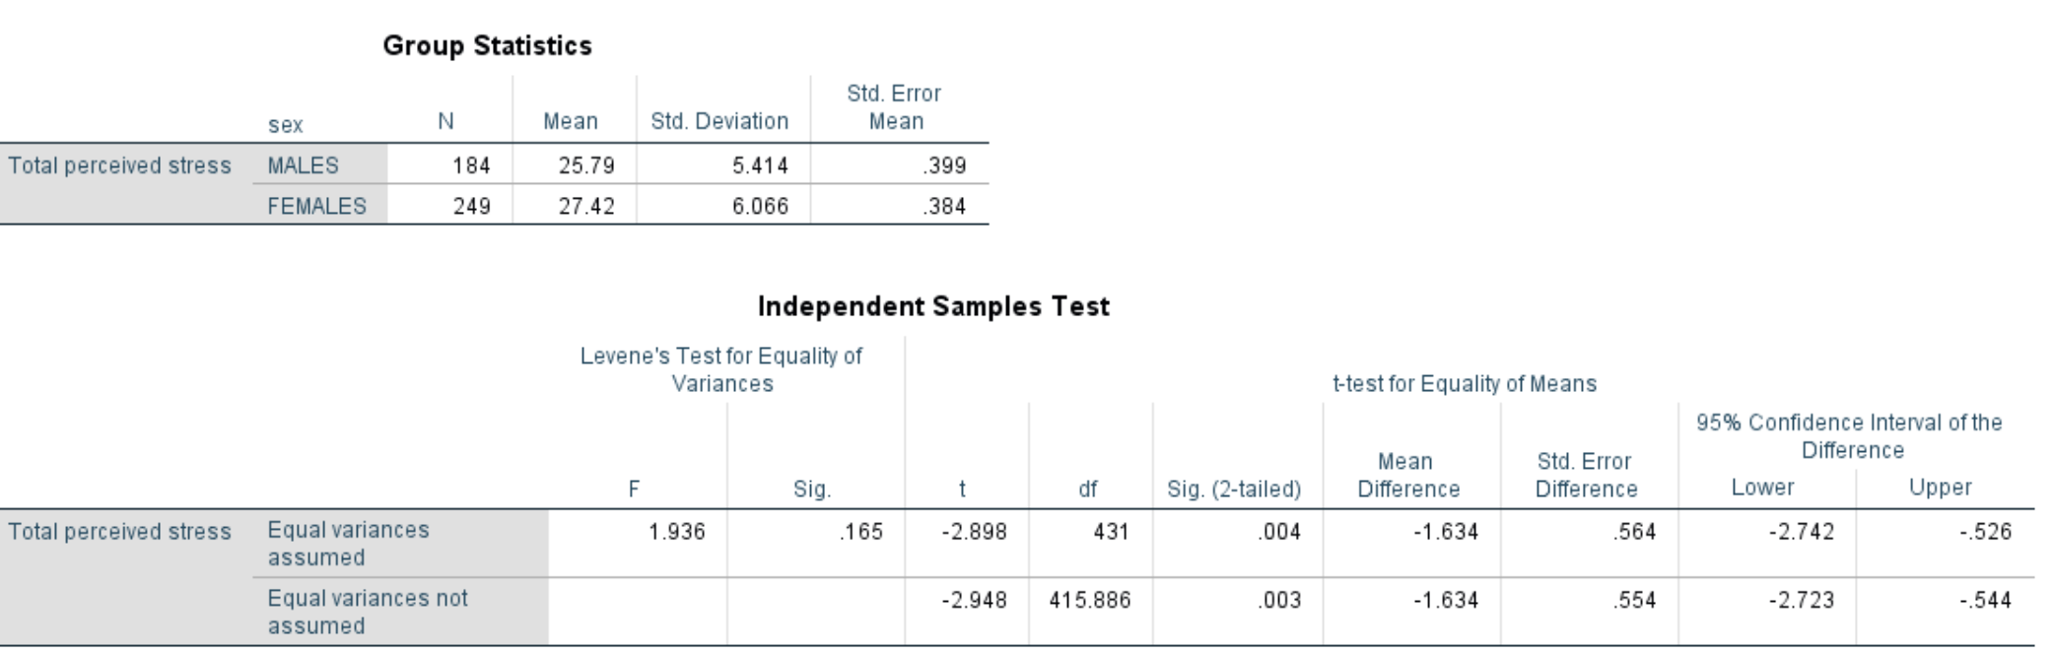
Task: Click the females N value 249
Action: 471,206
